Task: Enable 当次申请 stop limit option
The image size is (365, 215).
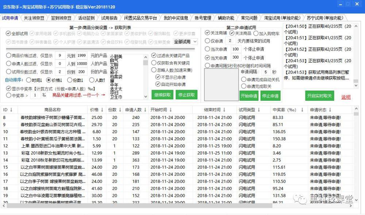Action: pos(207,49)
